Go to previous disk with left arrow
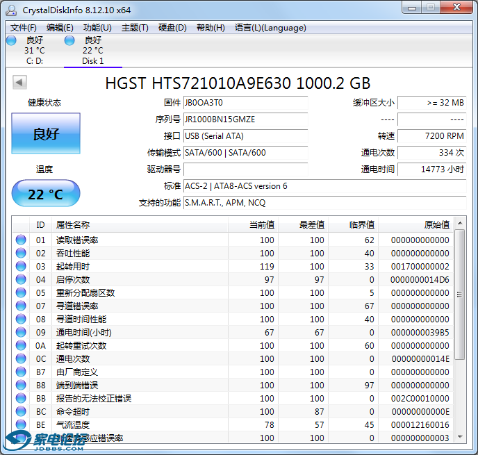This screenshot has width=478, height=455. 20,82
